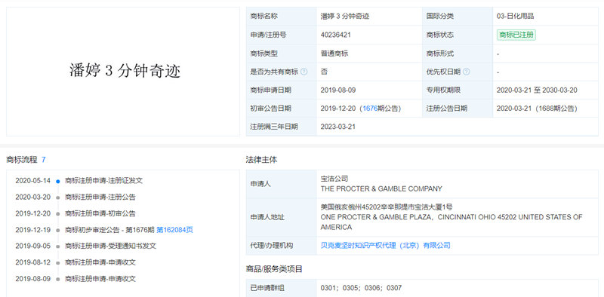Screen dimensions: 604x297
Task: Click the group codes 0301；0305；0306；0307
Action: click(x=361, y=288)
